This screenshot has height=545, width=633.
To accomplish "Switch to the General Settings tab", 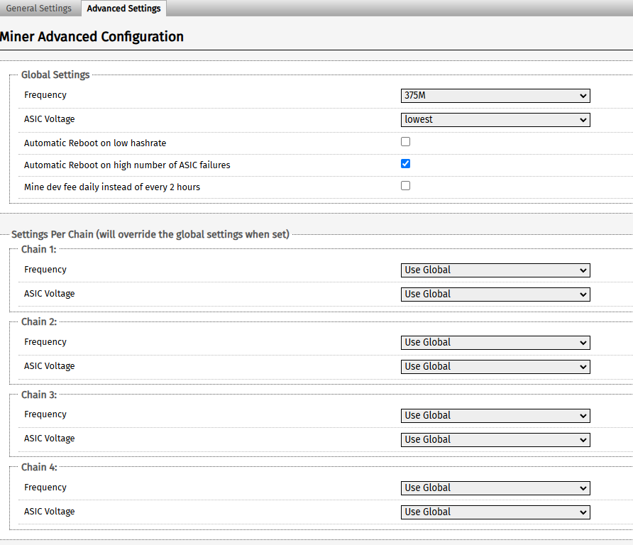I will point(39,9).
